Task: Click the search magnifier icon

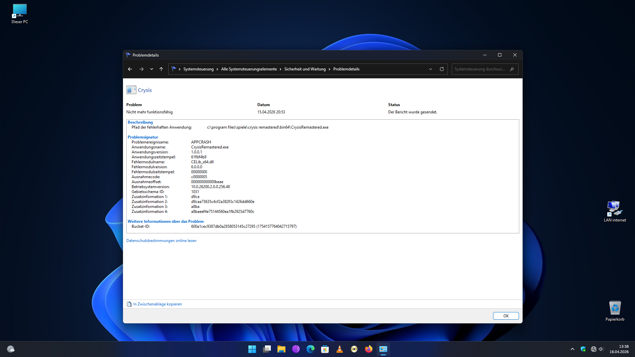Action: (x=512, y=69)
